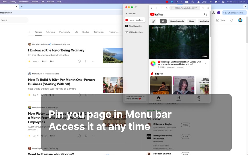The image size is (248, 155).
Task: Bookmark the Pieter Levels story dated May 17
Action: pos(86,136)
